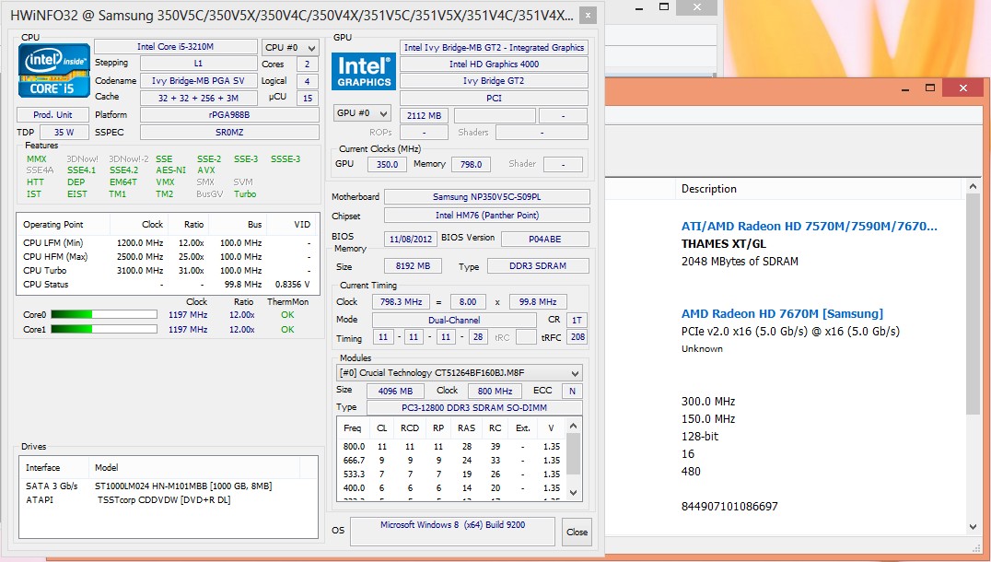Click the SR0MZ SSPEC field
This screenshot has height=562, width=991.
[229, 132]
